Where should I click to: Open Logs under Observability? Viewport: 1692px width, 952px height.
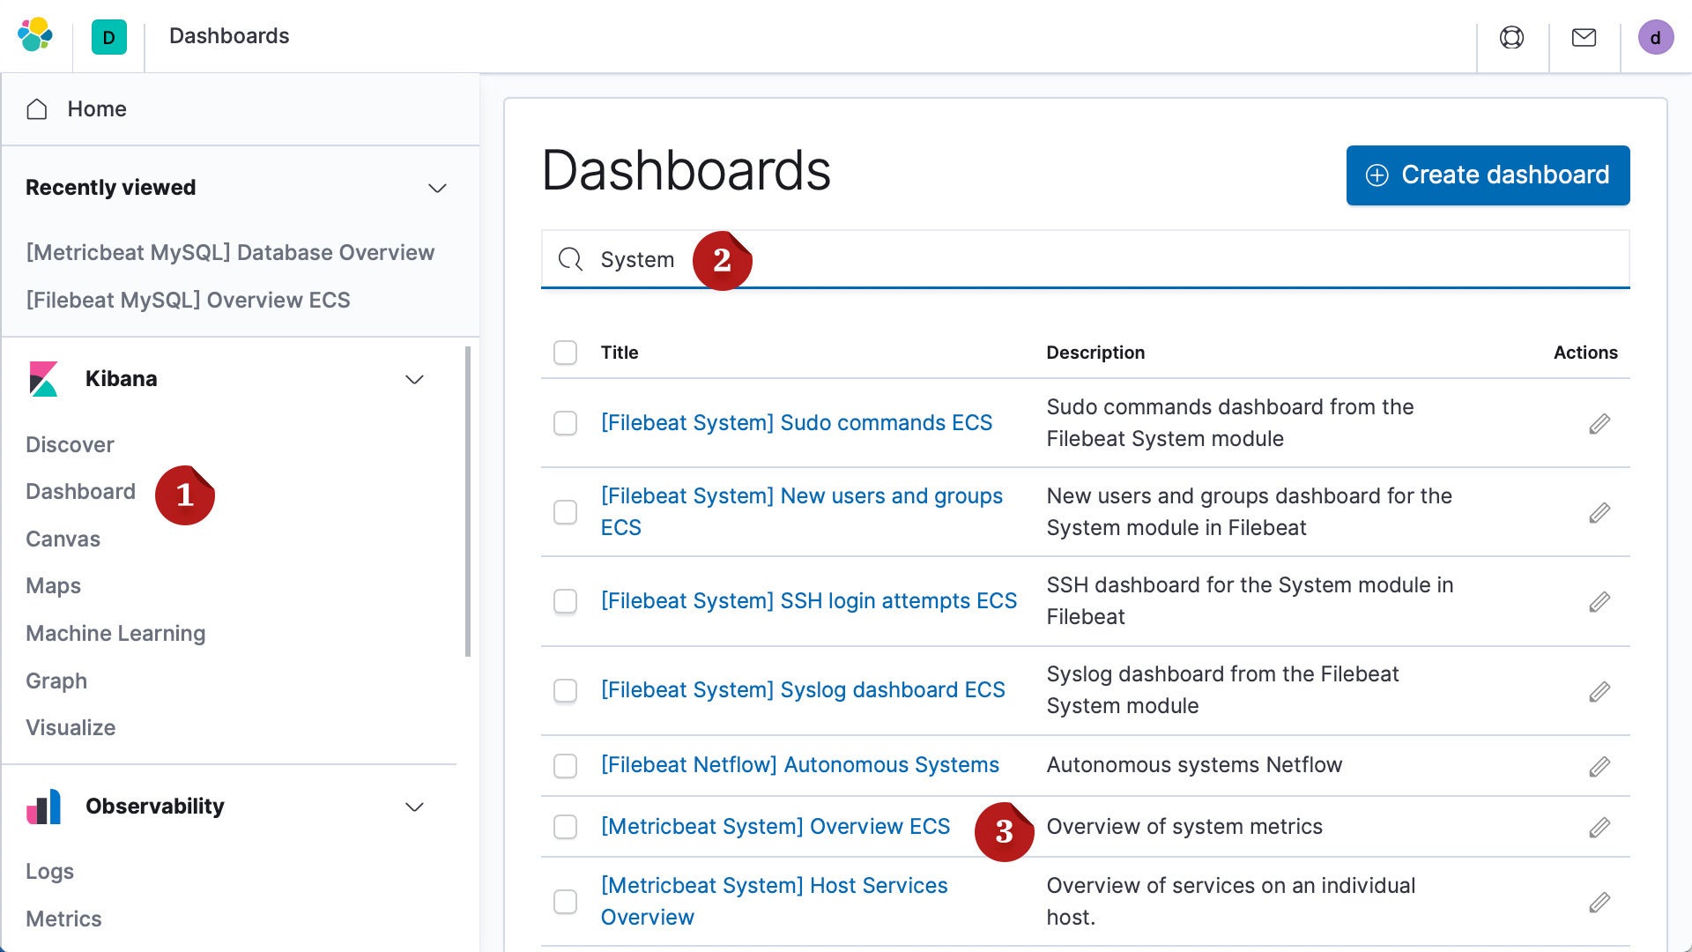tap(49, 871)
